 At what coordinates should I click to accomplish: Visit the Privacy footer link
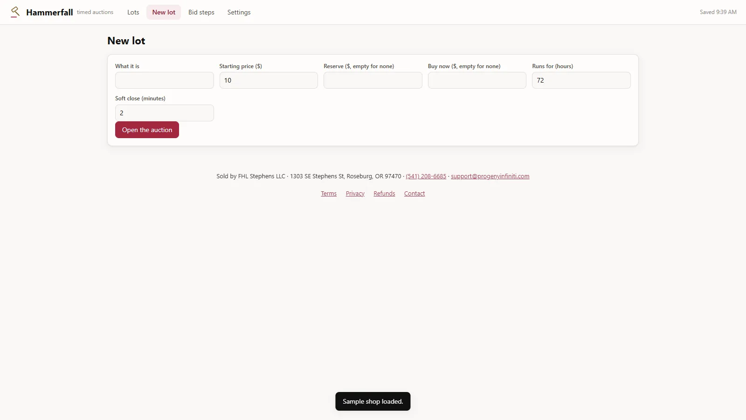[x=355, y=194]
